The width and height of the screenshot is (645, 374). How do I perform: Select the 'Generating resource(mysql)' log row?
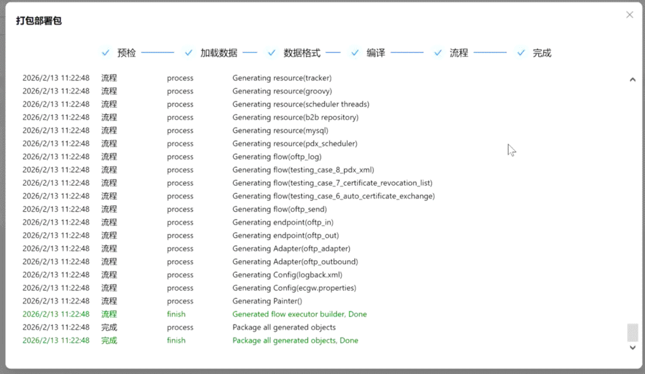[x=280, y=130]
